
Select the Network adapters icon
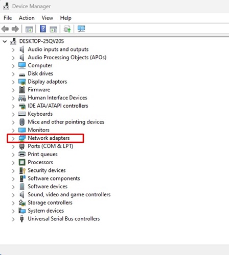pos(22,138)
